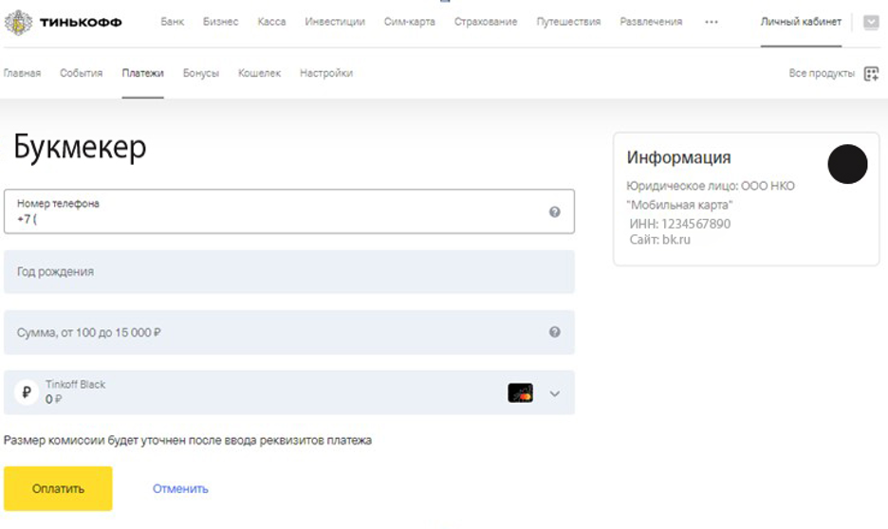Click the black card thumbnail

click(521, 392)
